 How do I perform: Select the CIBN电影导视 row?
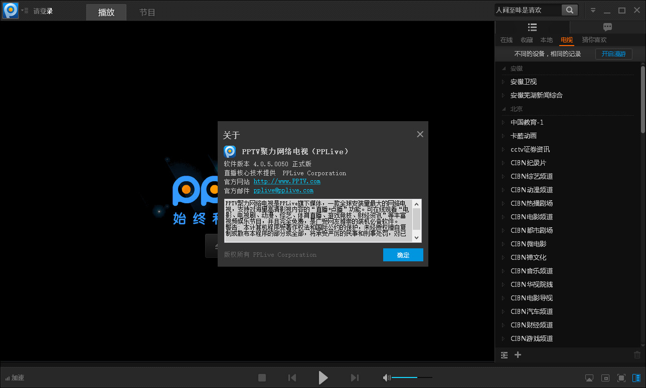(x=567, y=298)
